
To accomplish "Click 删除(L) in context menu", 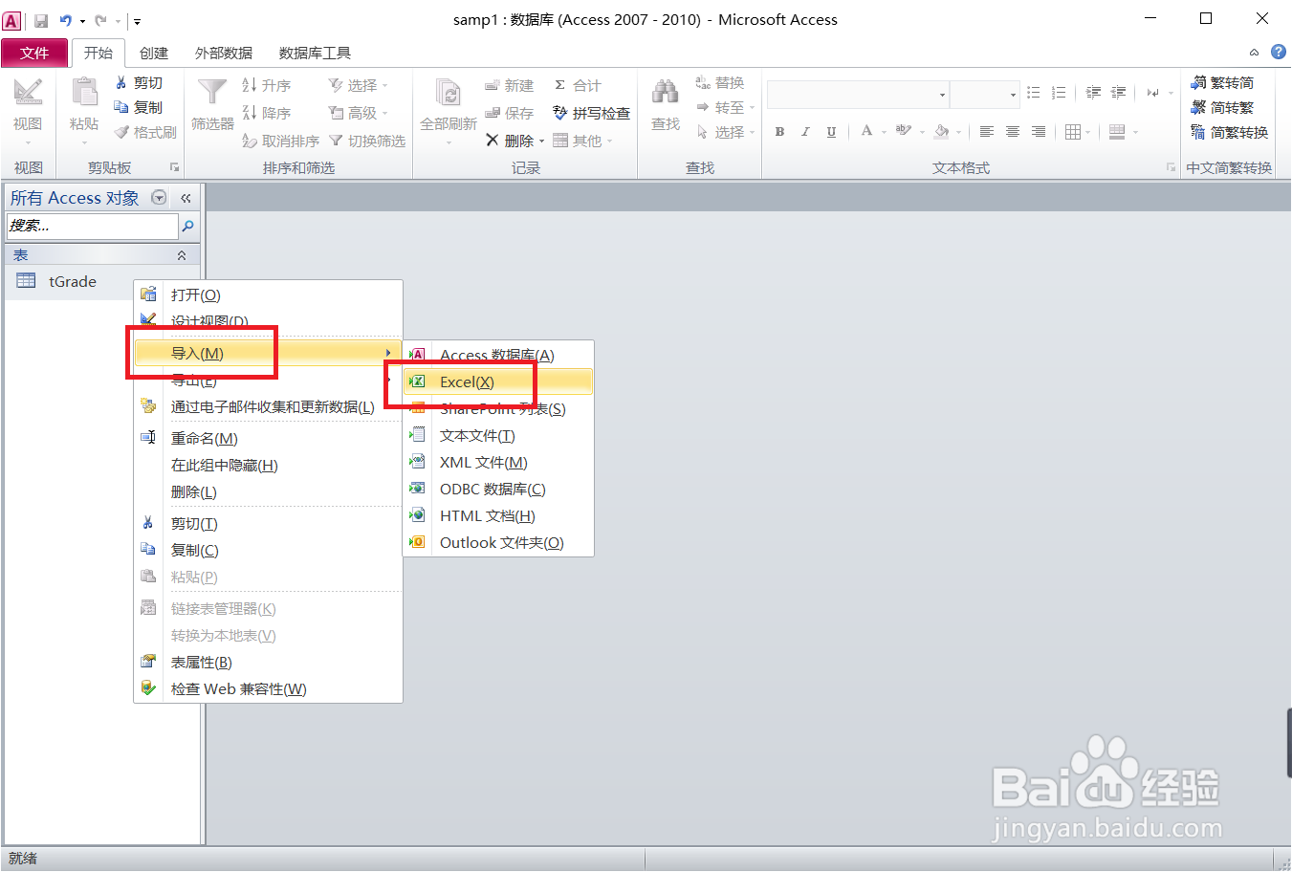I will tap(268, 491).
